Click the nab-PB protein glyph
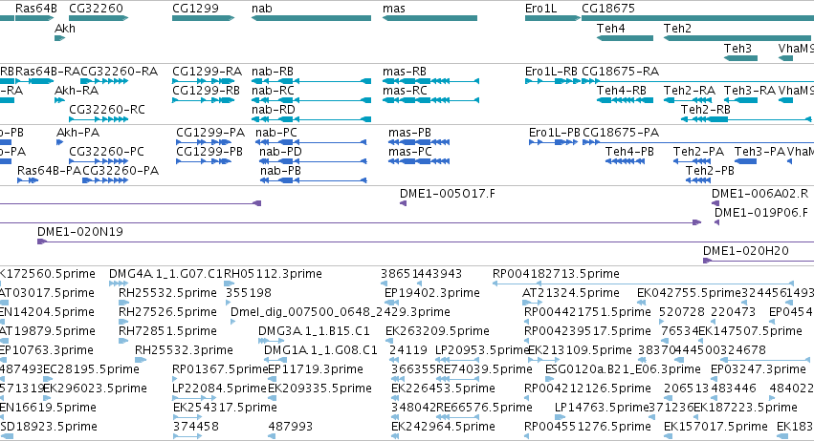 point(314,180)
